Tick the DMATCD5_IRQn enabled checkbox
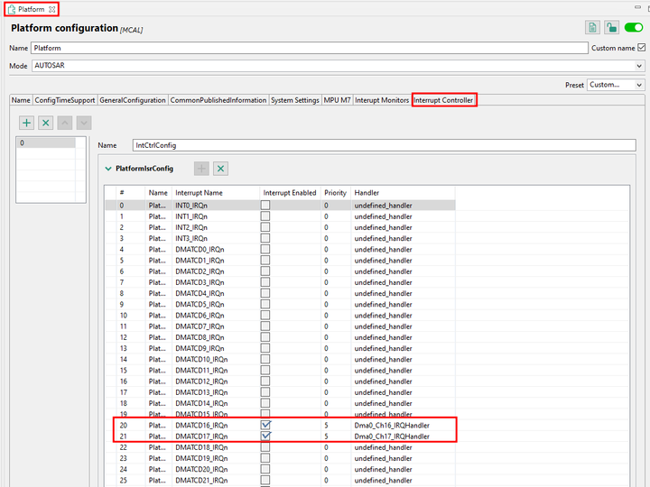 point(265,304)
